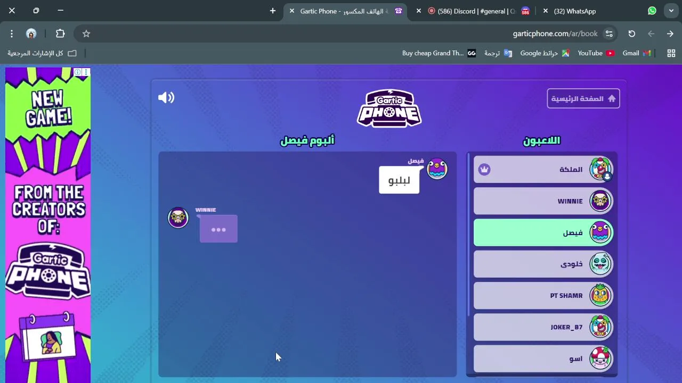Close the WhatsApp tab

click(x=546, y=11)
